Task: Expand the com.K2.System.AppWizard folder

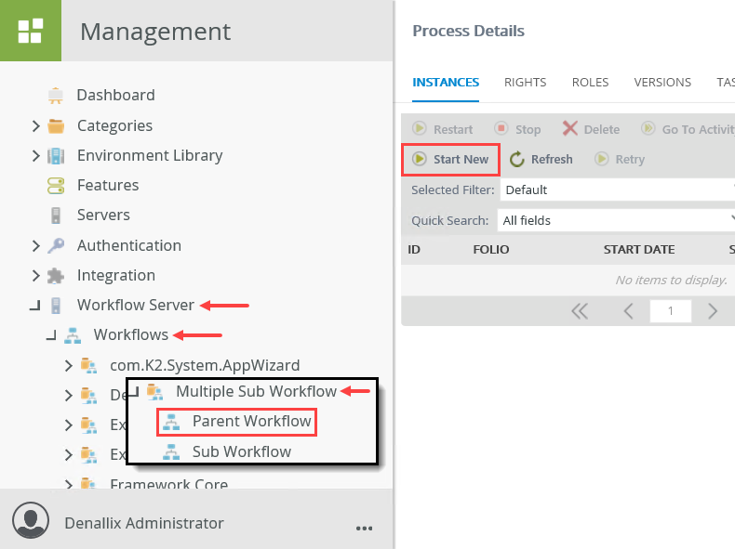Action: pos(69,365)
